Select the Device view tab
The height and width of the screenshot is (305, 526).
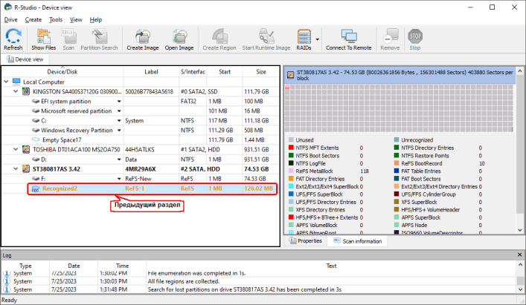(x=25, y=59)
